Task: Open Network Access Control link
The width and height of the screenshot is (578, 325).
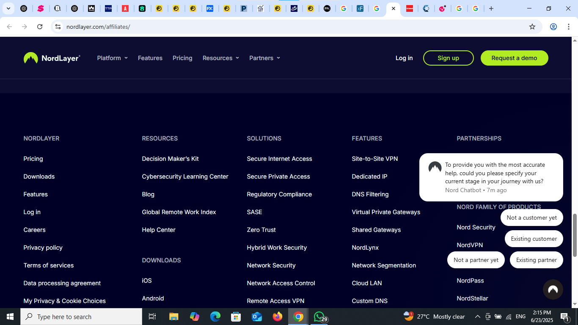Action: click(x=281, y=283)
